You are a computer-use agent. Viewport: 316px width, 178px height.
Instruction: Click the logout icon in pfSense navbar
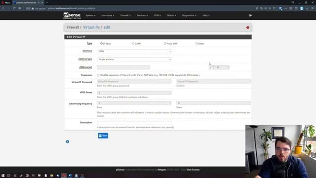click(x=250, y=15)
